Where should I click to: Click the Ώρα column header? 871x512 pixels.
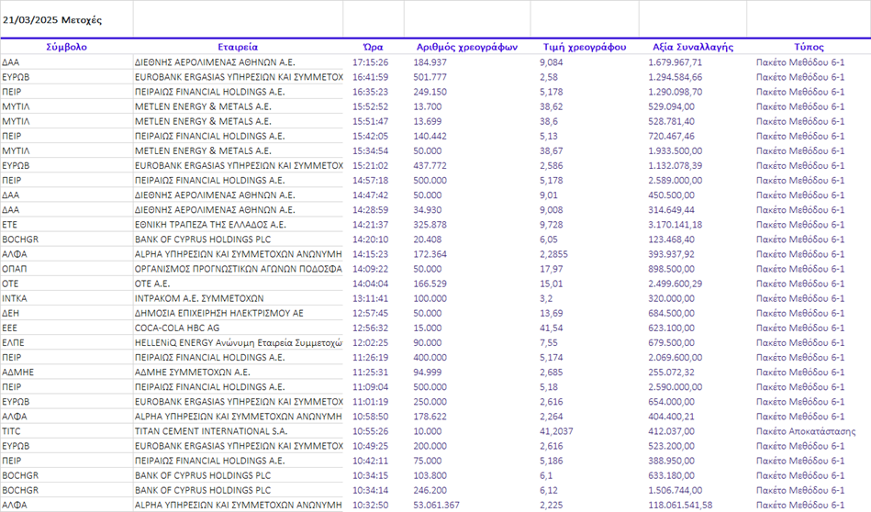[x=373, y=47]
